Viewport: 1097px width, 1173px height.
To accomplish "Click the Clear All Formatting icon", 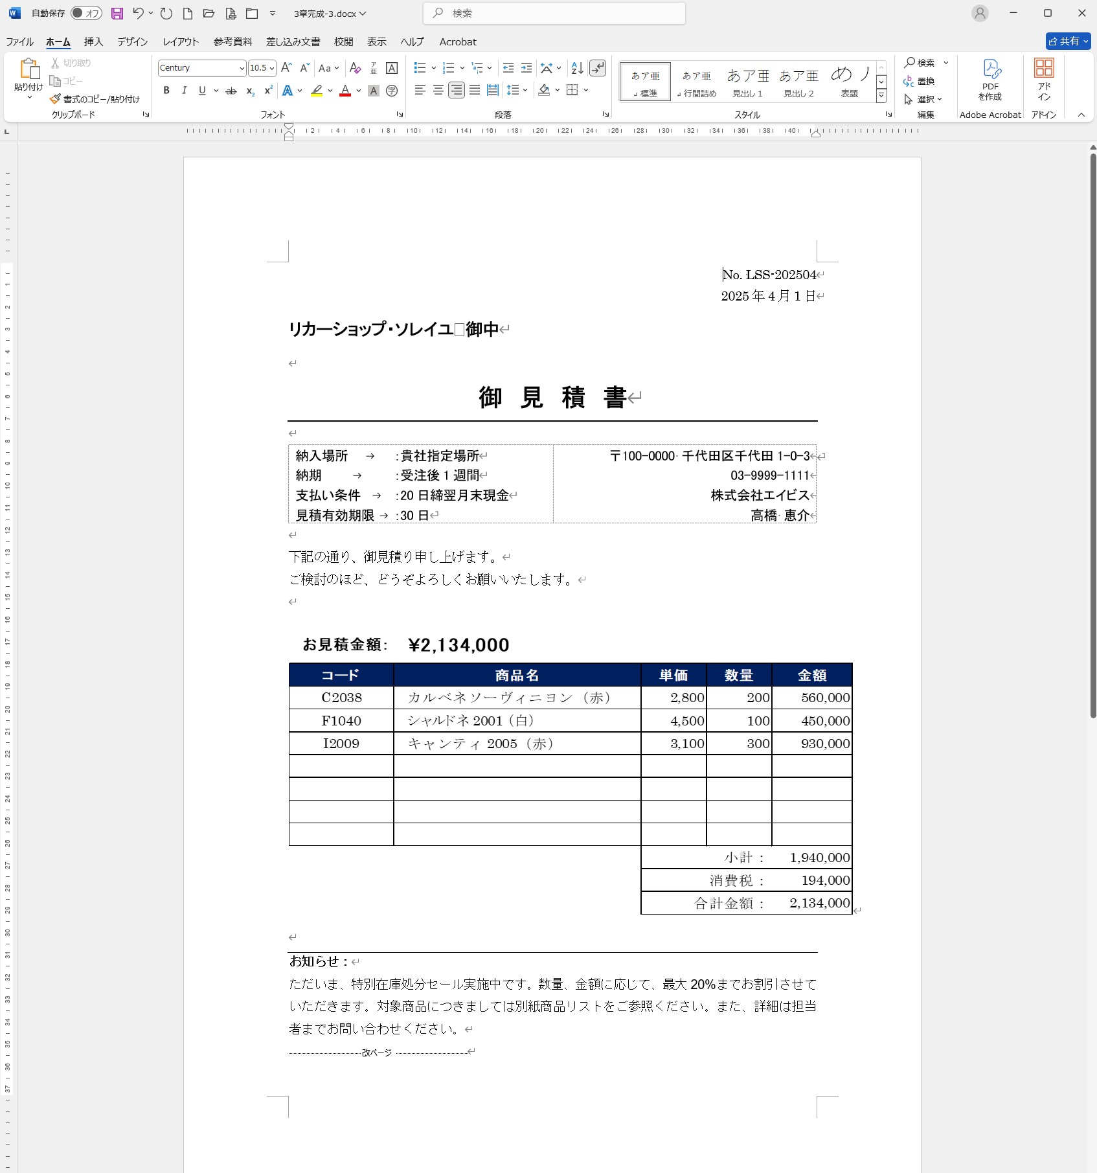I will [x=355, y=68].
